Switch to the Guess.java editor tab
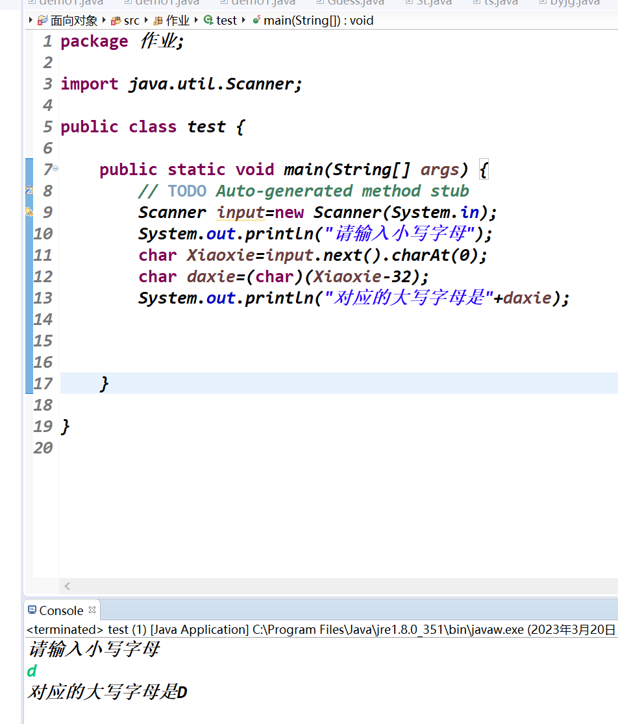Image resolution: width=618 pixels, height=724 pixels. pos(351,3)
